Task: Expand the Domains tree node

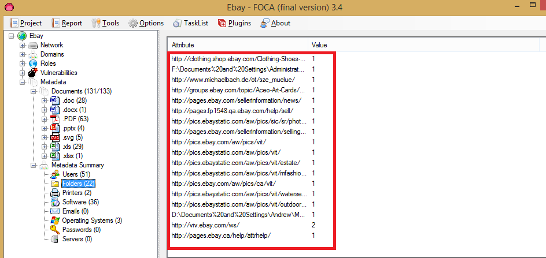Action: [23, 55]
